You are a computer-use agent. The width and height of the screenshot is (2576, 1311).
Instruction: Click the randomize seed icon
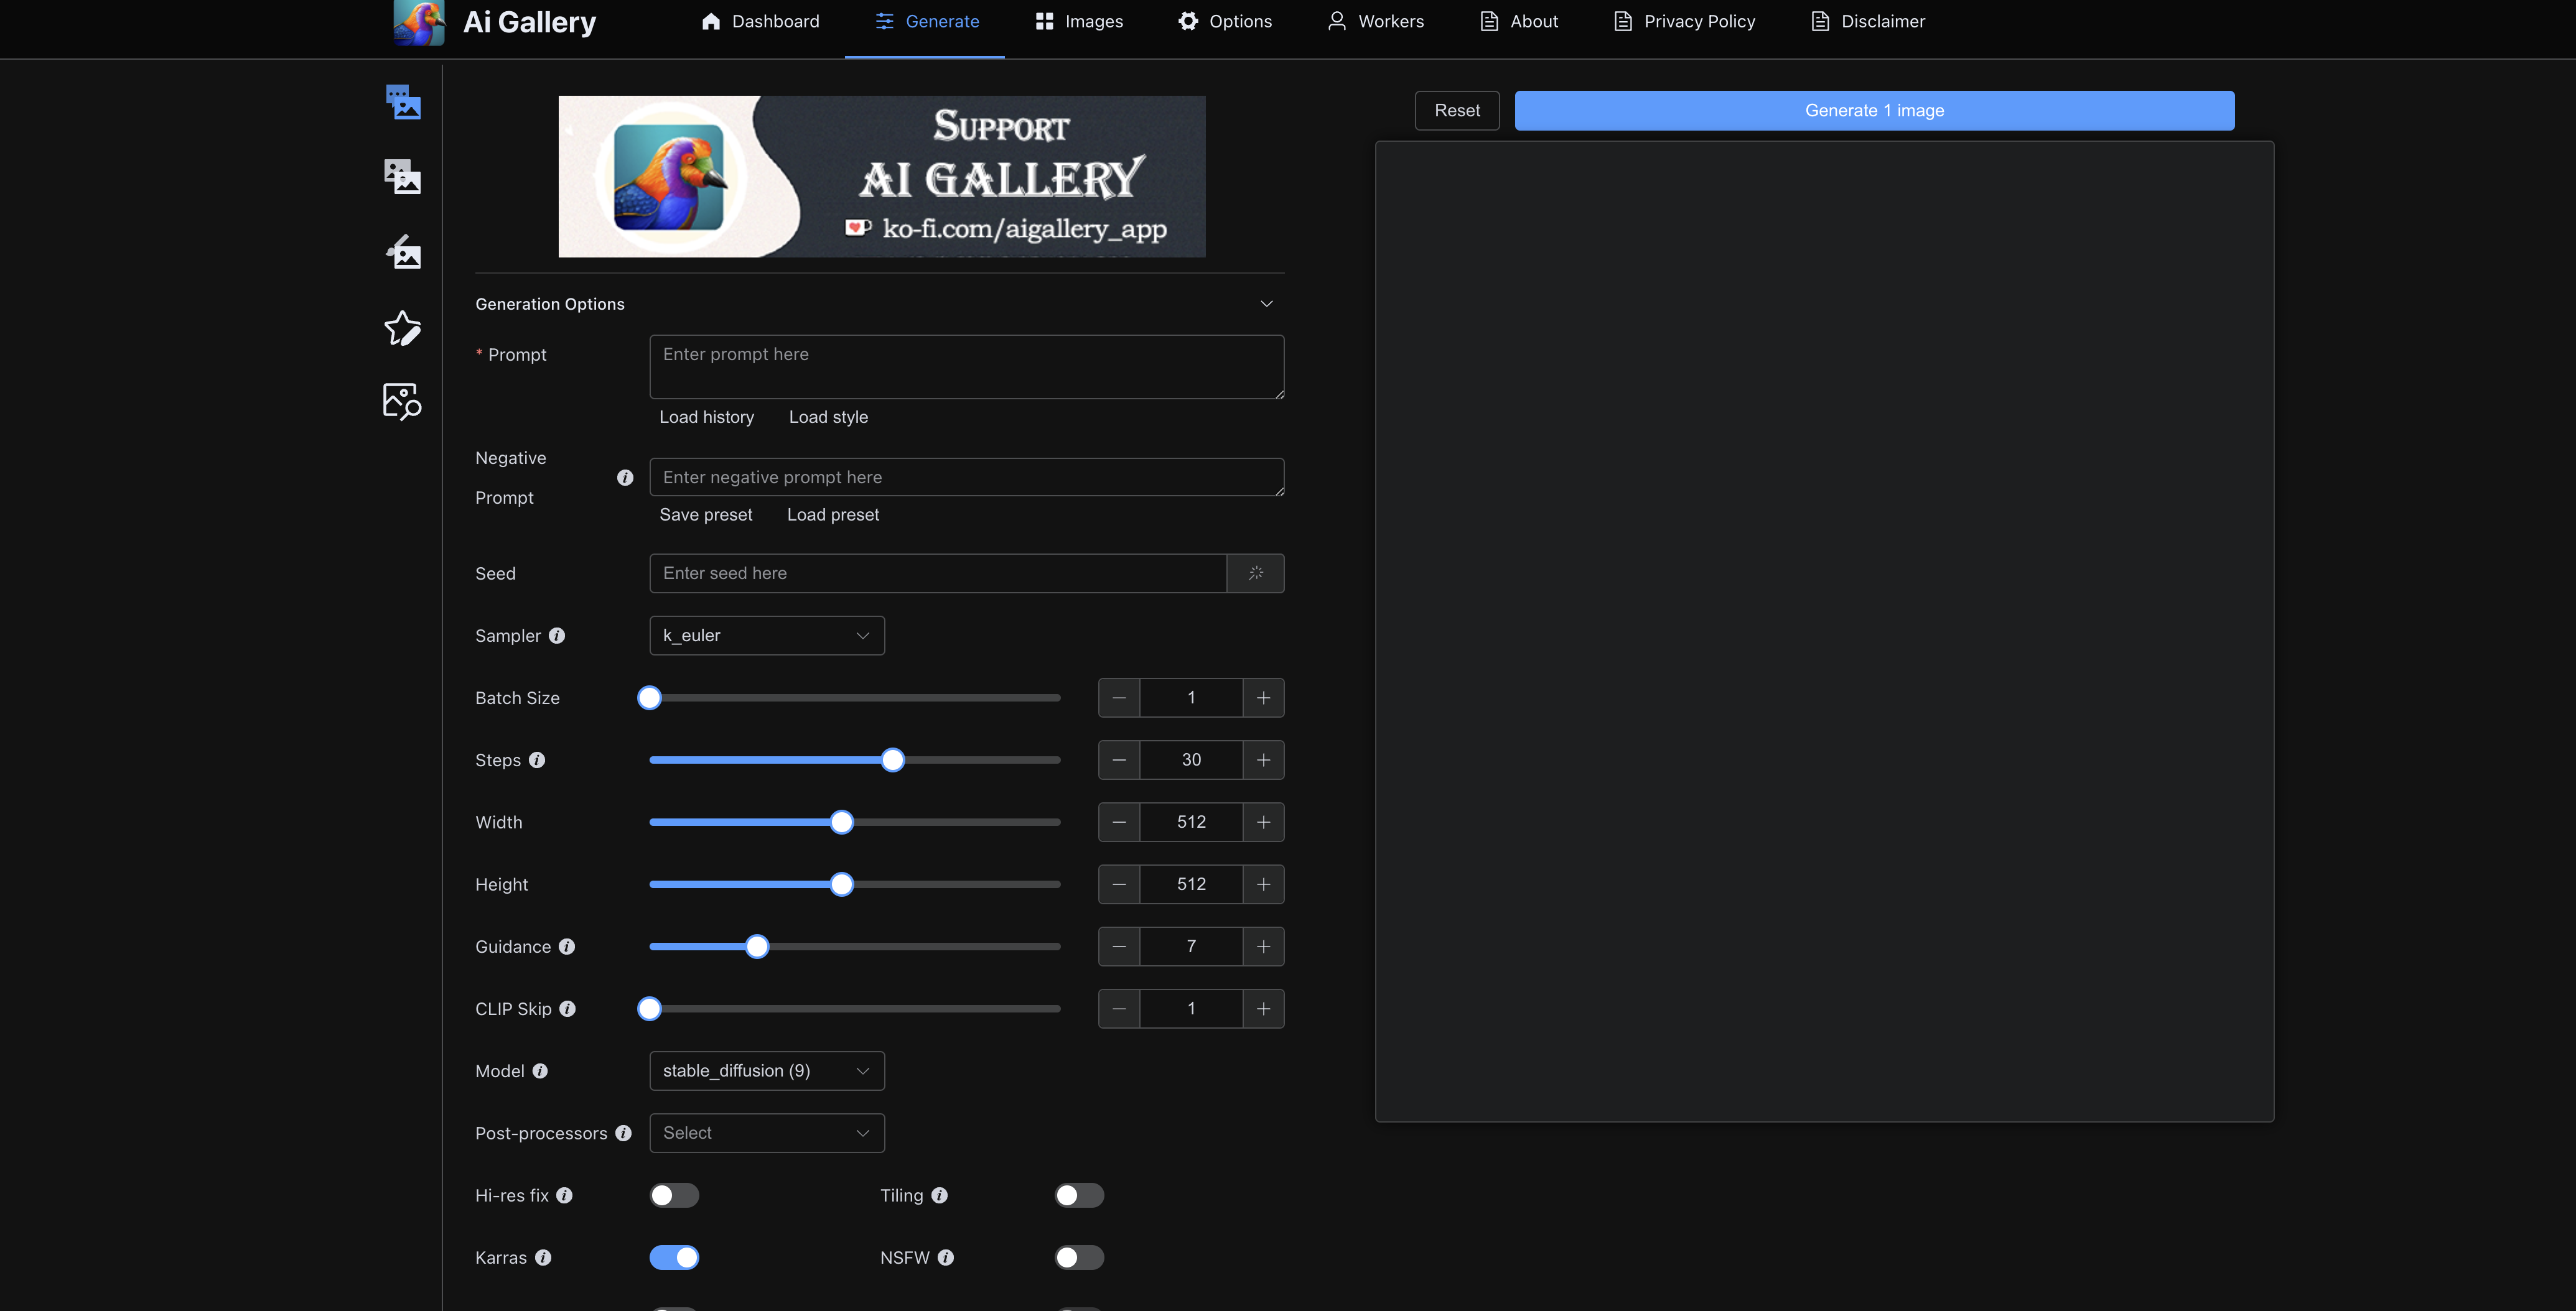pyautogui.click(x=1254, y=572)
